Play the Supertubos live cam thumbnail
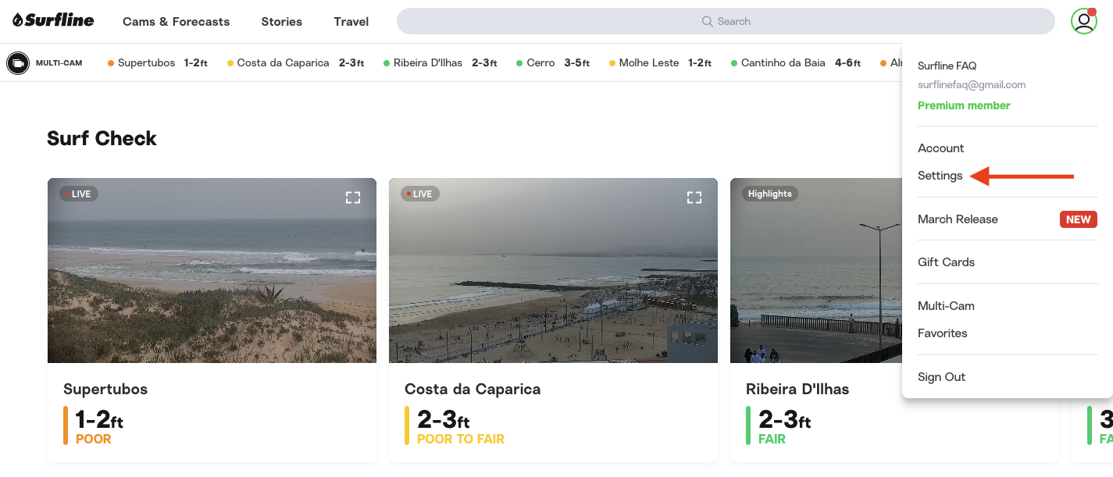This screenshot has width=1113, height=477. pos(212,270)
